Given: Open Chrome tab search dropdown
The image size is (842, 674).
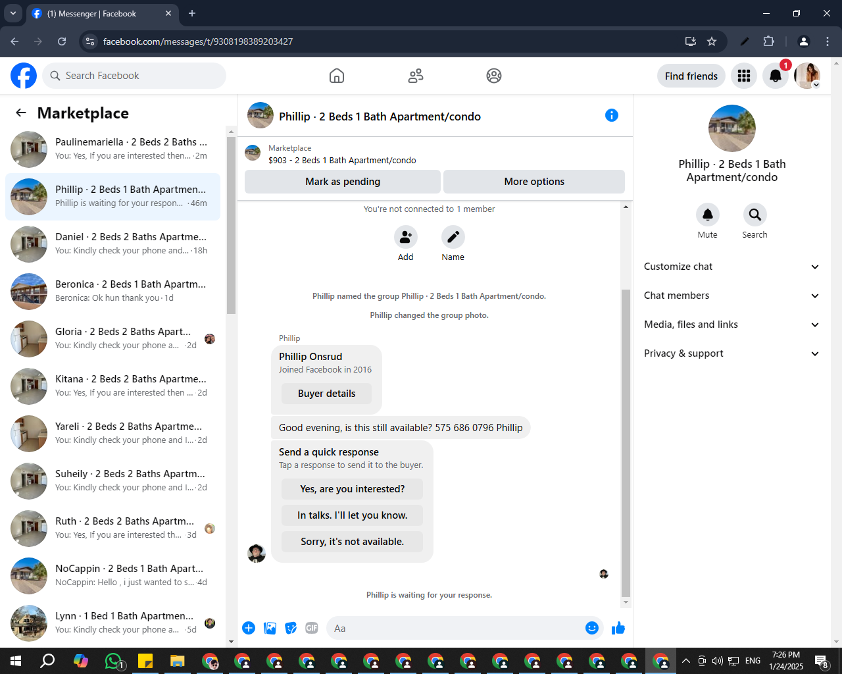Looking at the screenshot, I should pos(13,13).
